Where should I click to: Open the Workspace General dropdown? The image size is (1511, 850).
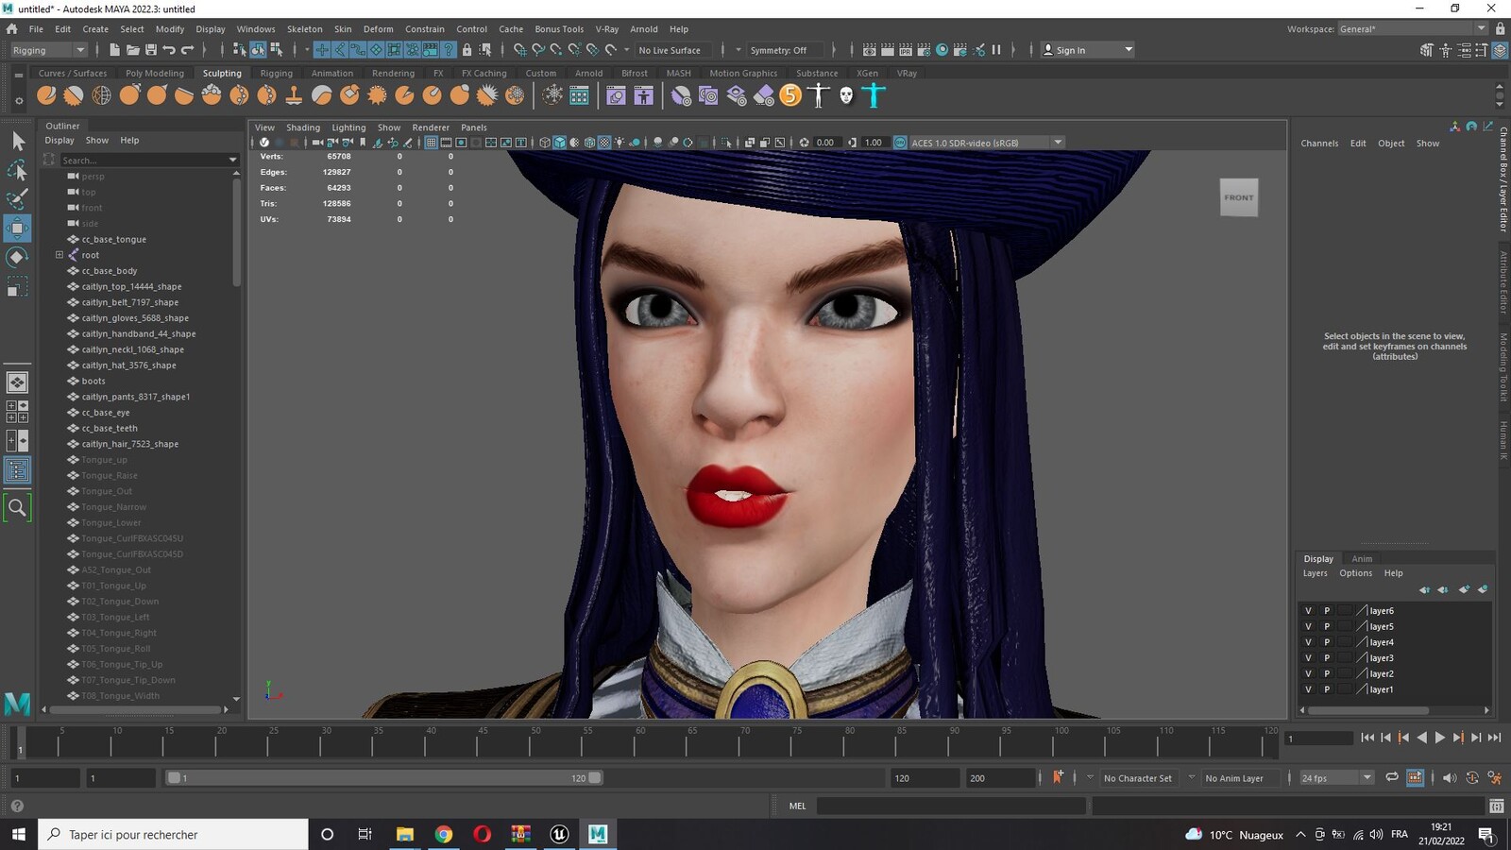click(1412, 28)
